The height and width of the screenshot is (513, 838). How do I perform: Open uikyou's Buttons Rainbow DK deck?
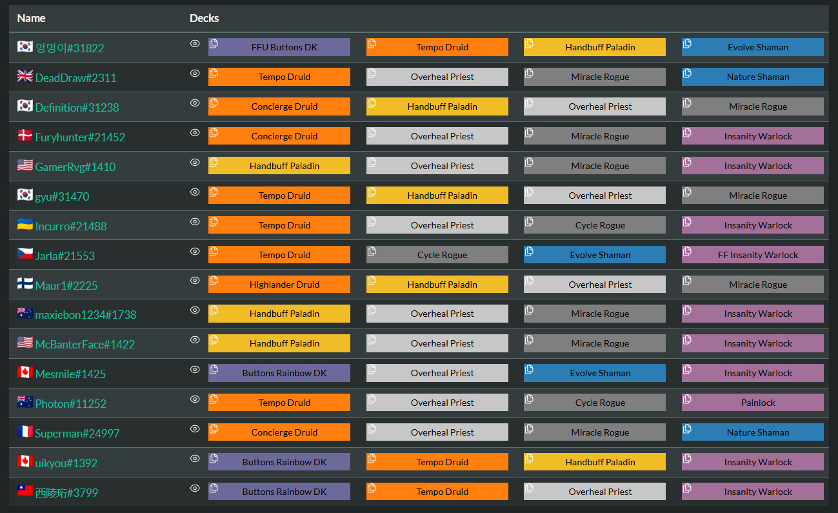(284, 462)
